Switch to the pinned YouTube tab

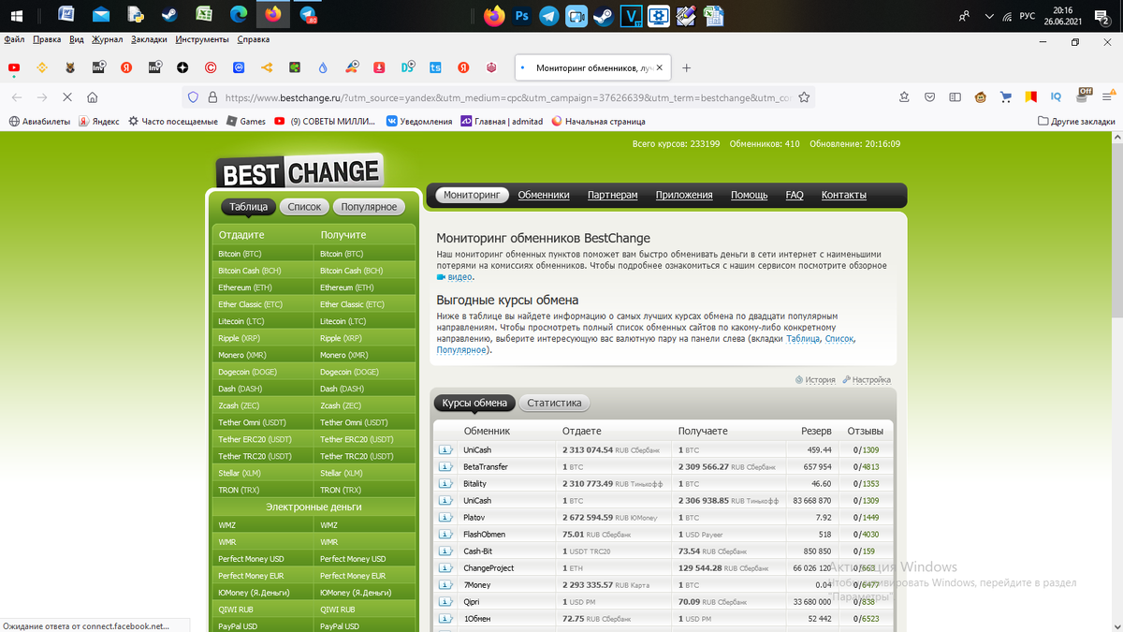pyautogui.click(x=14, y=67)
